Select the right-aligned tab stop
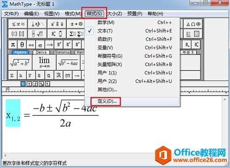 [x=35, y=84]
